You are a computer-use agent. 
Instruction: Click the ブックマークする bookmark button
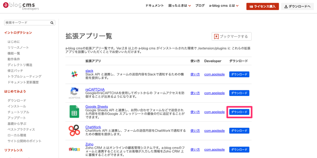[231, 36]
